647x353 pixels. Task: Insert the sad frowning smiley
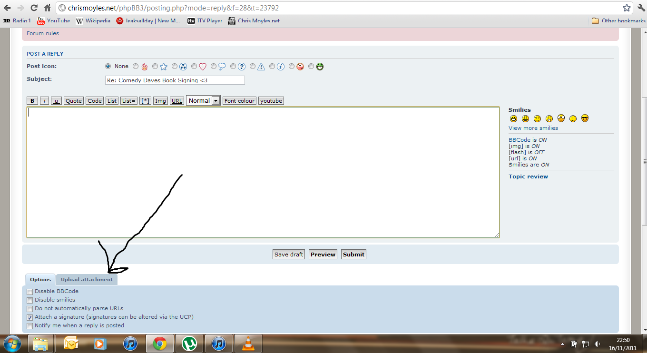coord(537,118)
